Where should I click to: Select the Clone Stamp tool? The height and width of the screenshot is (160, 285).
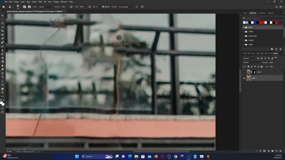2,50
